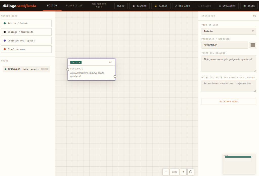
Task: Click the Notas del autor text area
Action: pos(229,86)
